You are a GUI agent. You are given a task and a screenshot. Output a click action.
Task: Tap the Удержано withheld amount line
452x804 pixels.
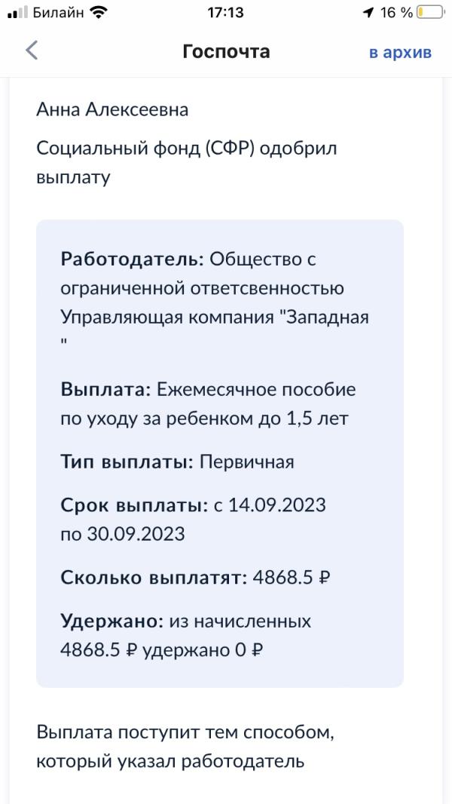point(185,635)
